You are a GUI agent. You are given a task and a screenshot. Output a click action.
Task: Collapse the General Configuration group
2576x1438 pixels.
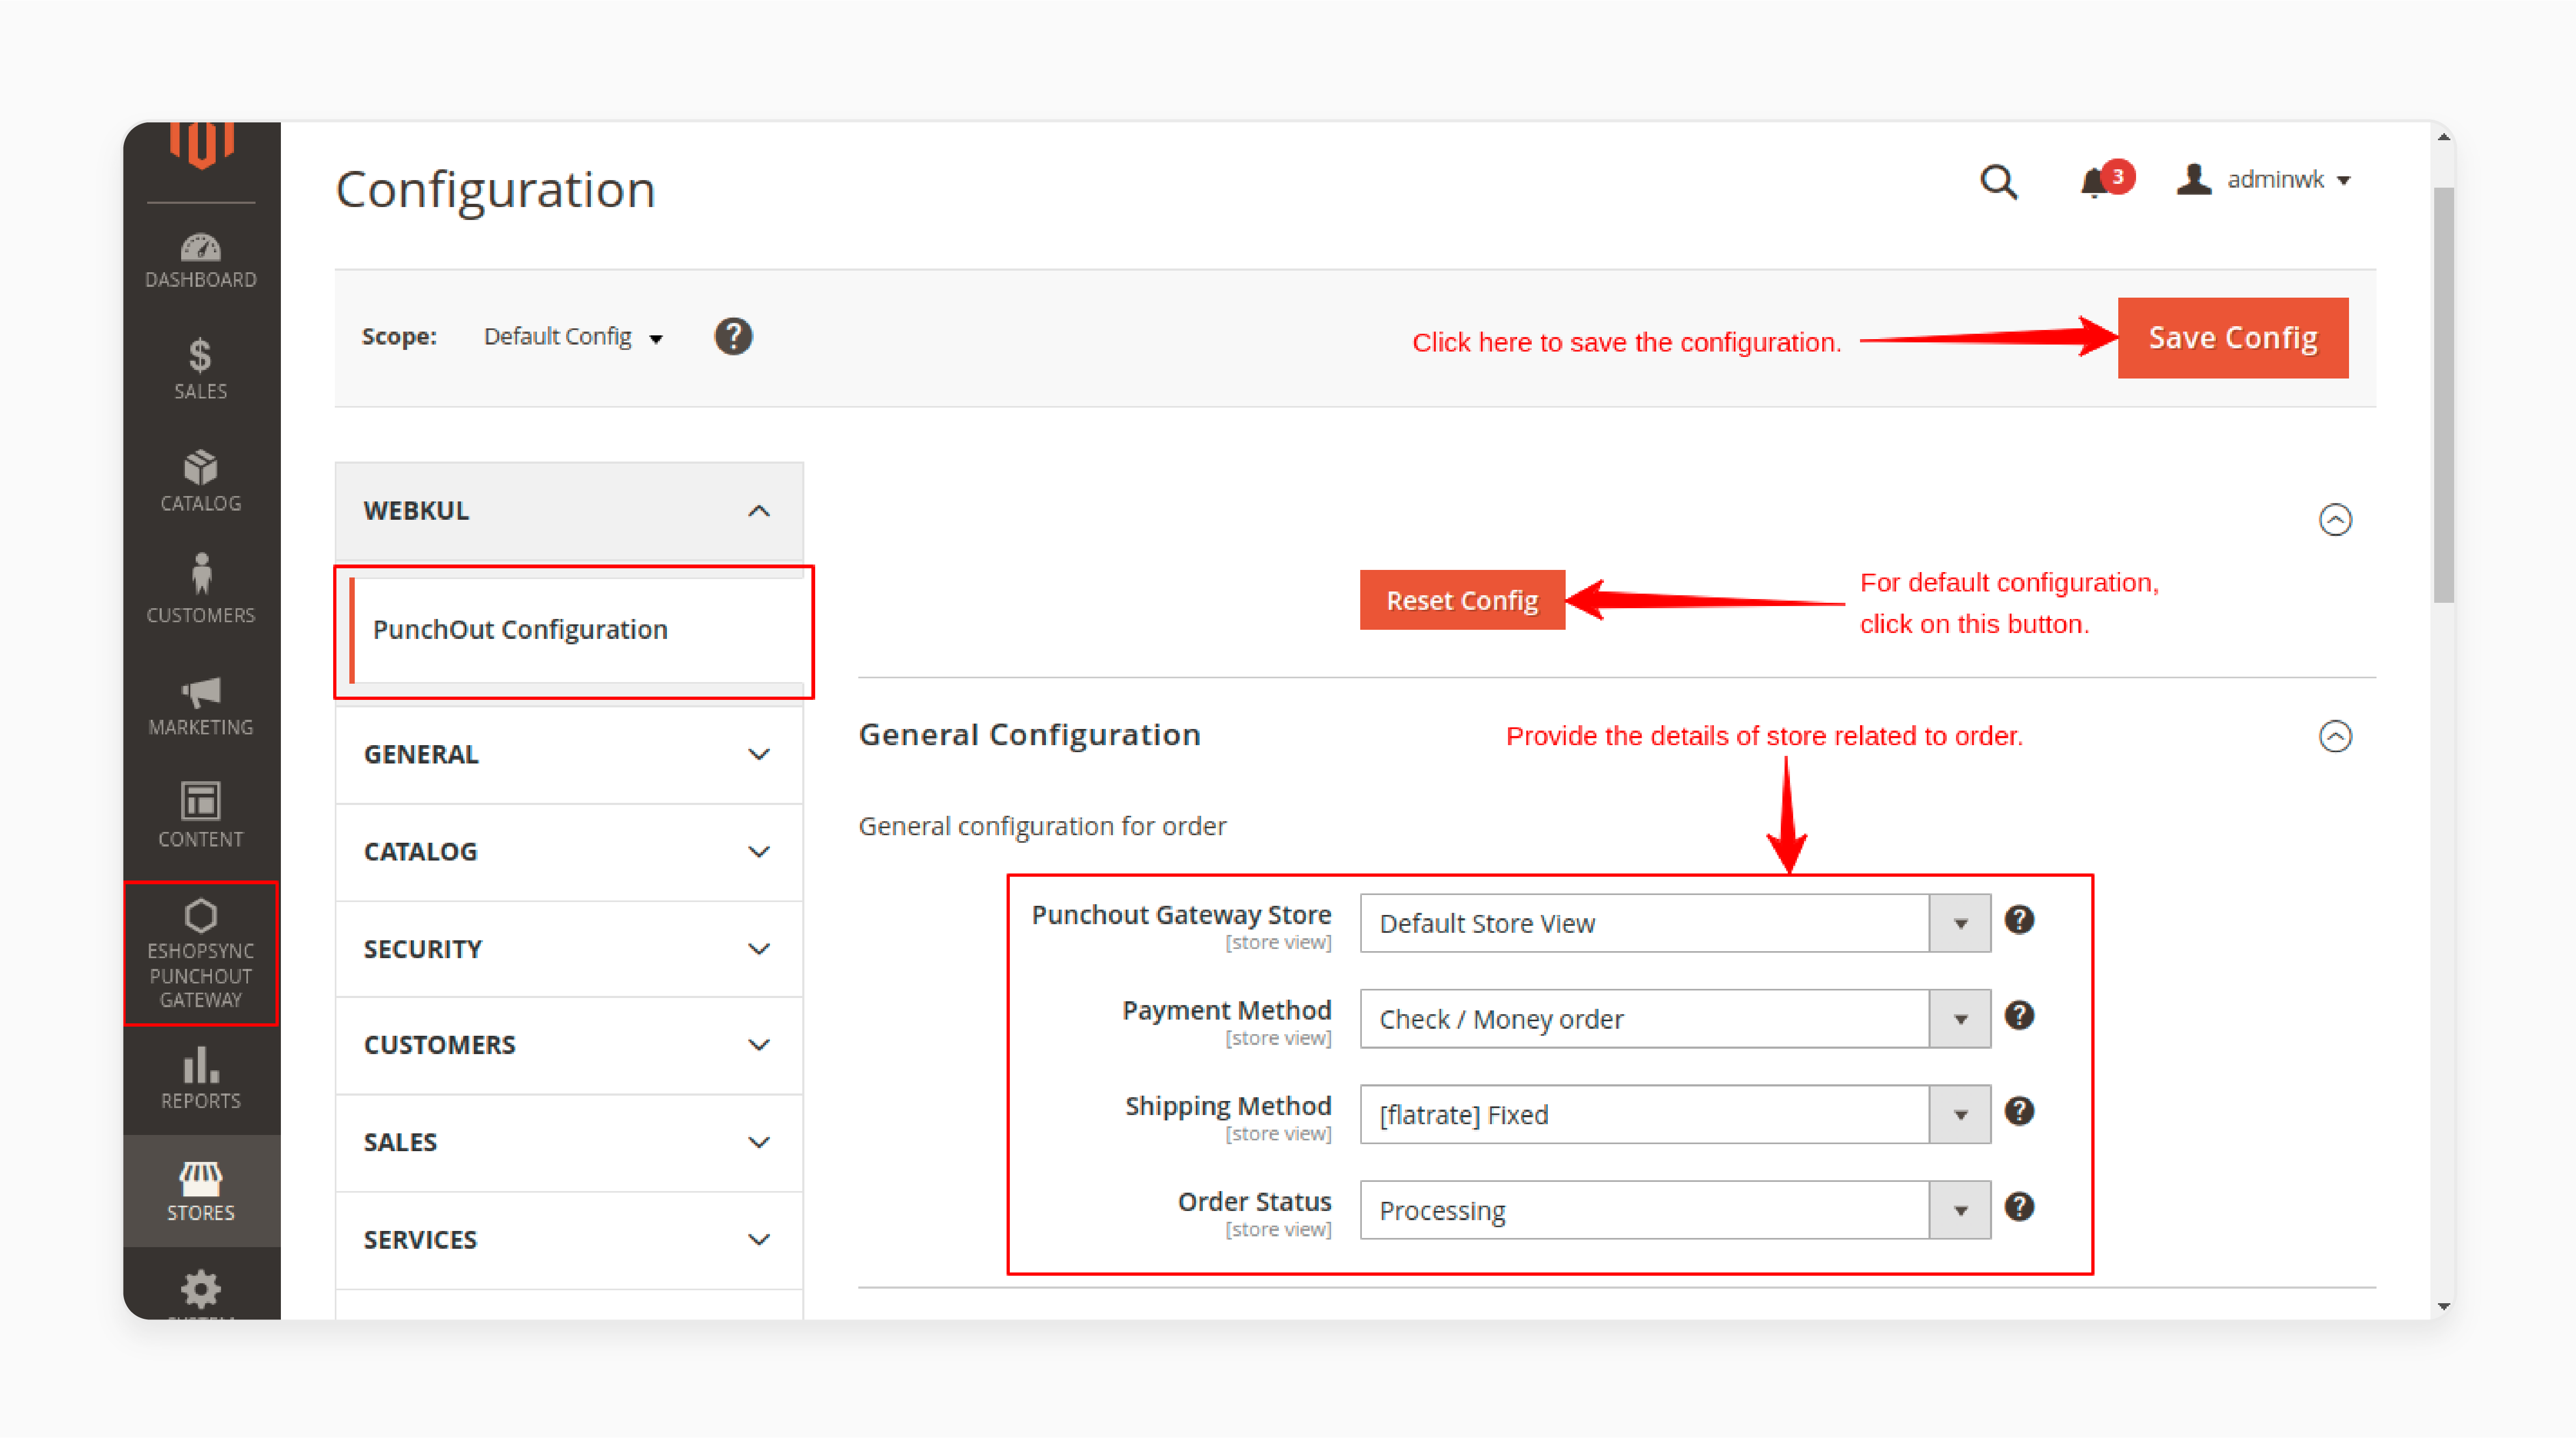coord(2335,737)
